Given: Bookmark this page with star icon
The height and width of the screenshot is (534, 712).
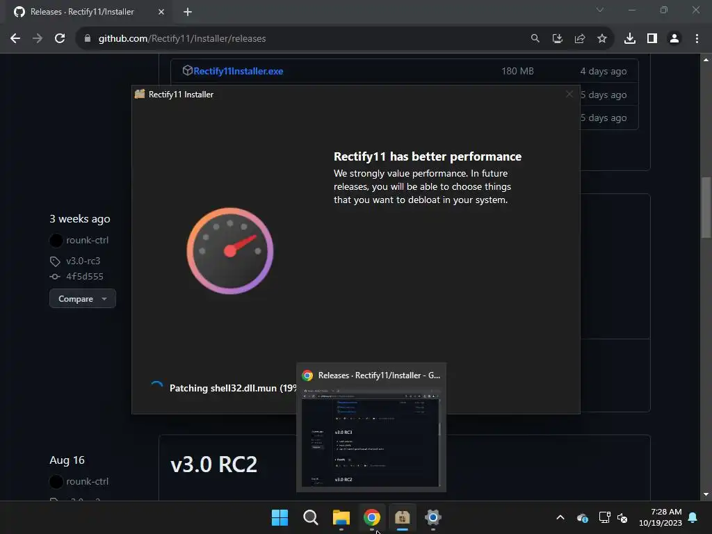Looking at the screenshot, I should pos(601,39).
